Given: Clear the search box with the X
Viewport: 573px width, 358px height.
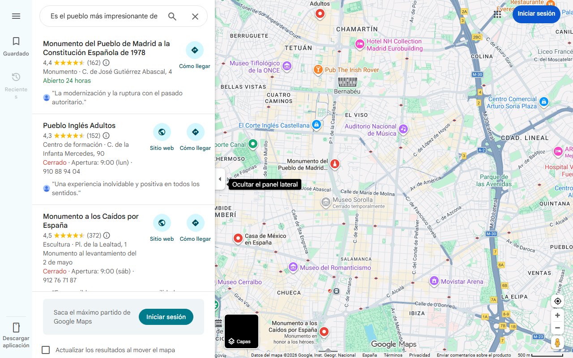Looking at the screenshot, I should point(195,16).
